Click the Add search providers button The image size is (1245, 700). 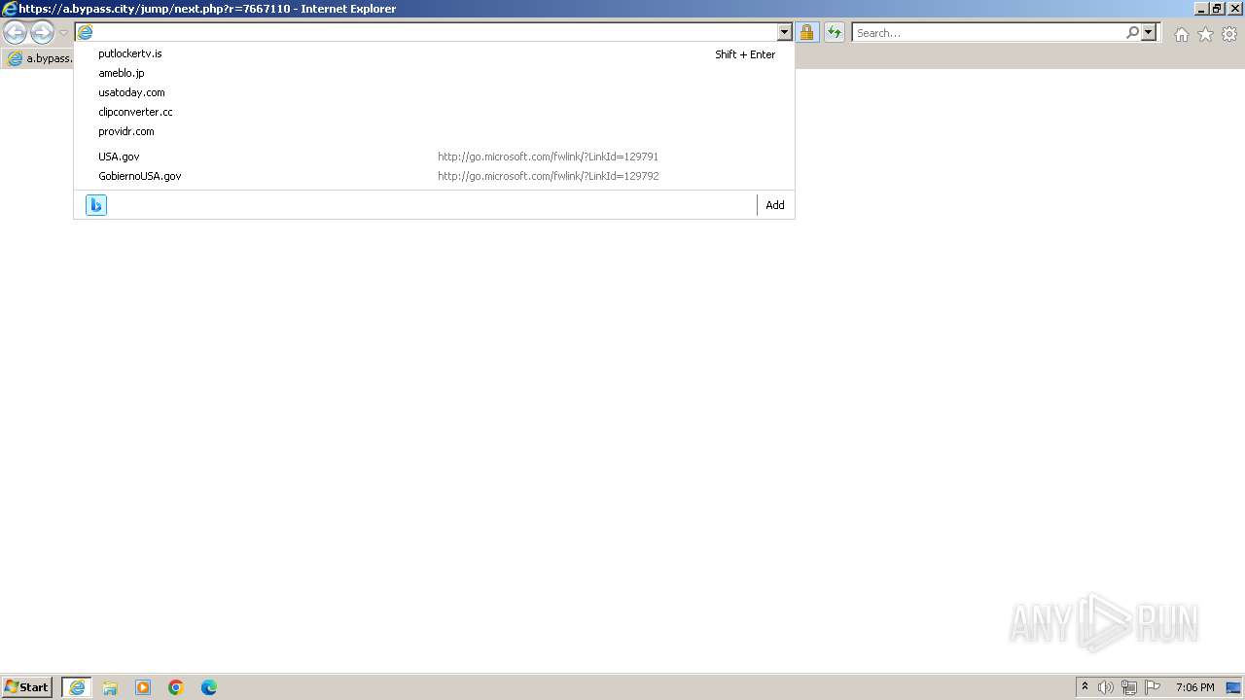click(775, 205)
